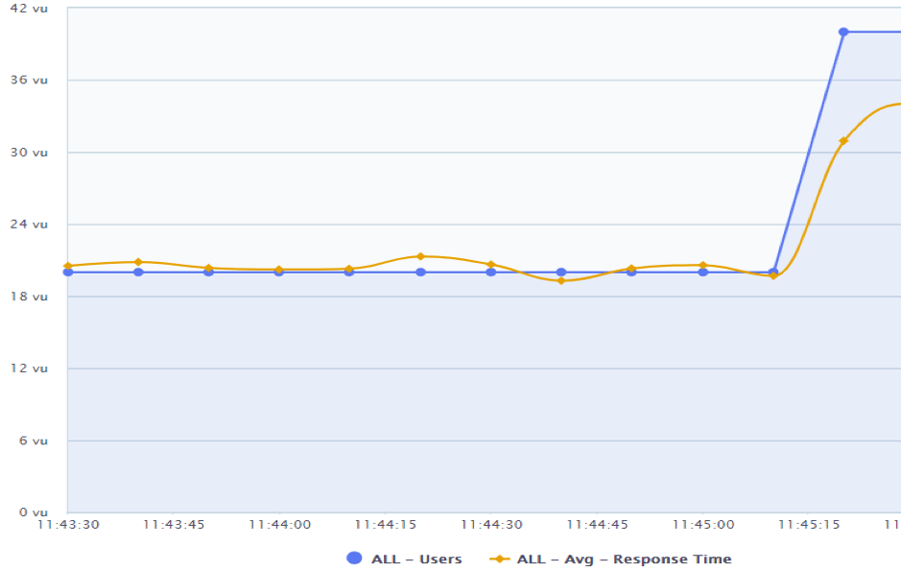Select the blue Users point at 11:43:50
The width and height of the screenshot is (901, 571).
pos(208,273)
